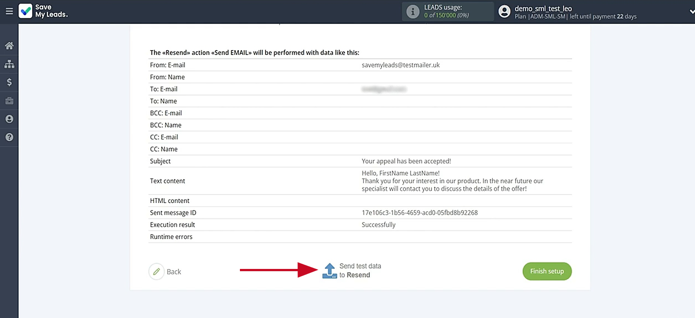The image size is (695, 318).
Task: Click the demo_sml_test_leo username
Action: 543,8
